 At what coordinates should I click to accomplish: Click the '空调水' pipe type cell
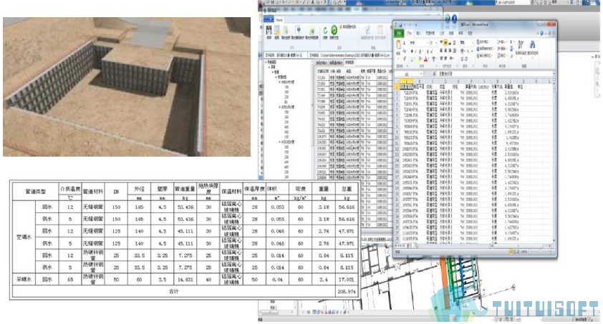pos(24,237)
